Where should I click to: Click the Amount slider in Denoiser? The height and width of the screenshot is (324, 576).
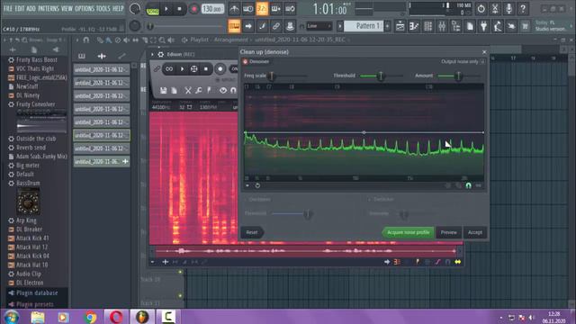(458, 76)
